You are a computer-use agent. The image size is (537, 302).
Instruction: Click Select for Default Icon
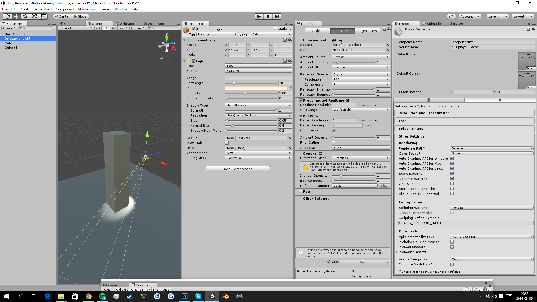[530, 68]
